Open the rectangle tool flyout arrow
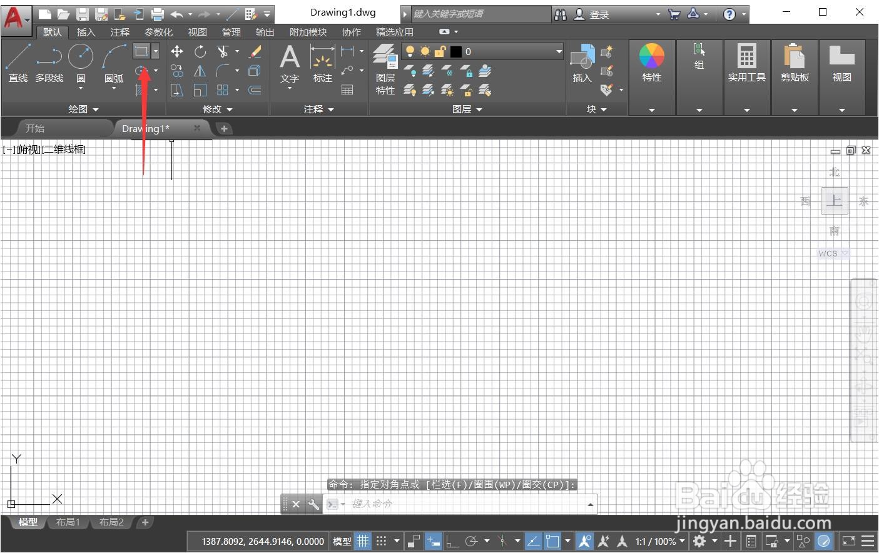 (156, 51)
